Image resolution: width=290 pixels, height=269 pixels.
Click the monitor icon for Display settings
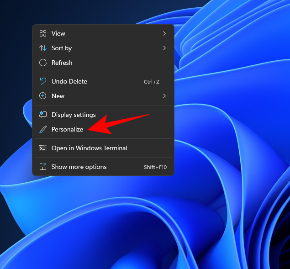click(x=43, y=115)
